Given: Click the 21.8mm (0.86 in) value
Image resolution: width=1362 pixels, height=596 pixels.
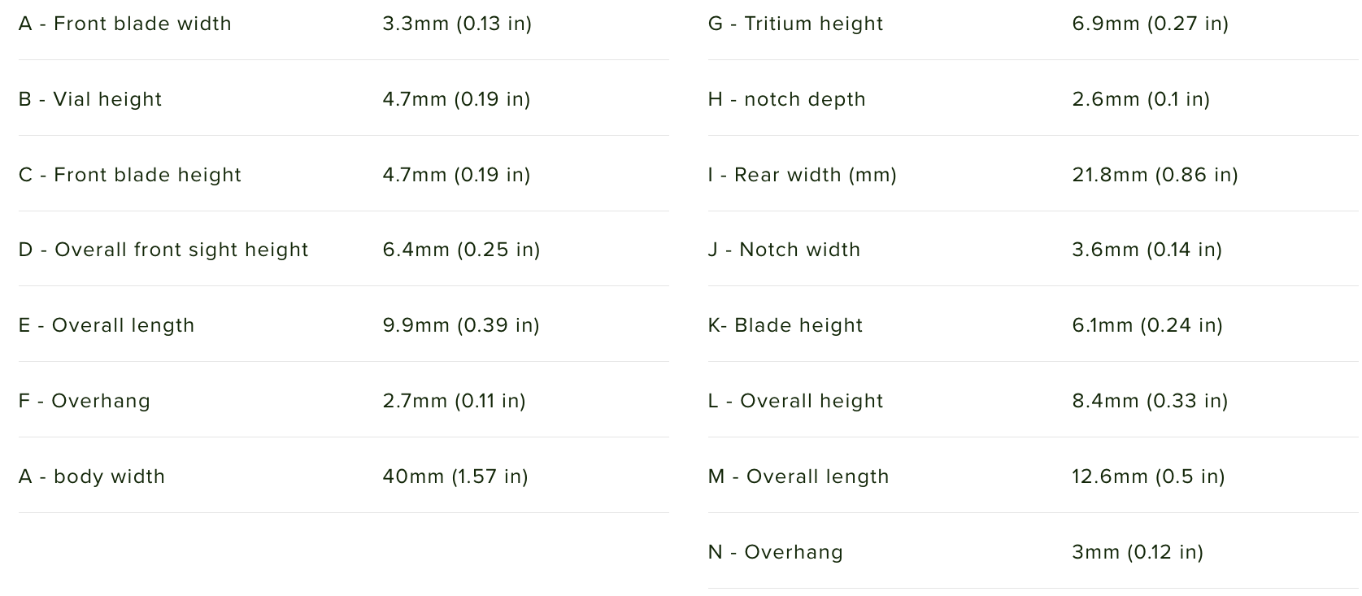Looking at the screenshot, I should (x=1155, y=175).
